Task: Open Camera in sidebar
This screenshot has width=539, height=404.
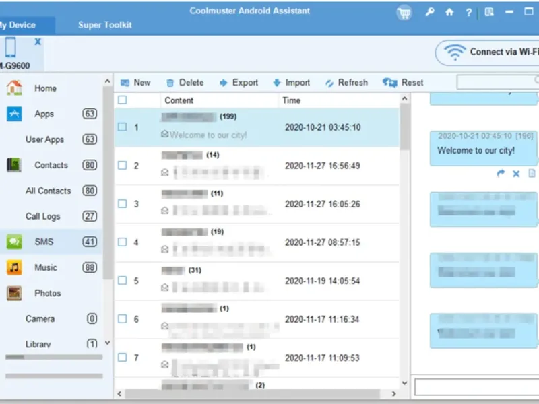Action: [x=40, y=318]
